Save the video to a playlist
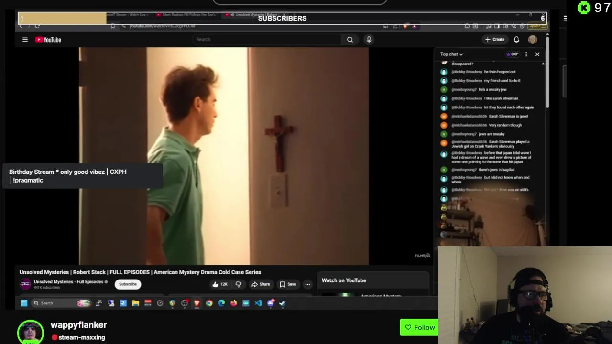The width and height of the screenshot is (612, 344). click(288, 284)
